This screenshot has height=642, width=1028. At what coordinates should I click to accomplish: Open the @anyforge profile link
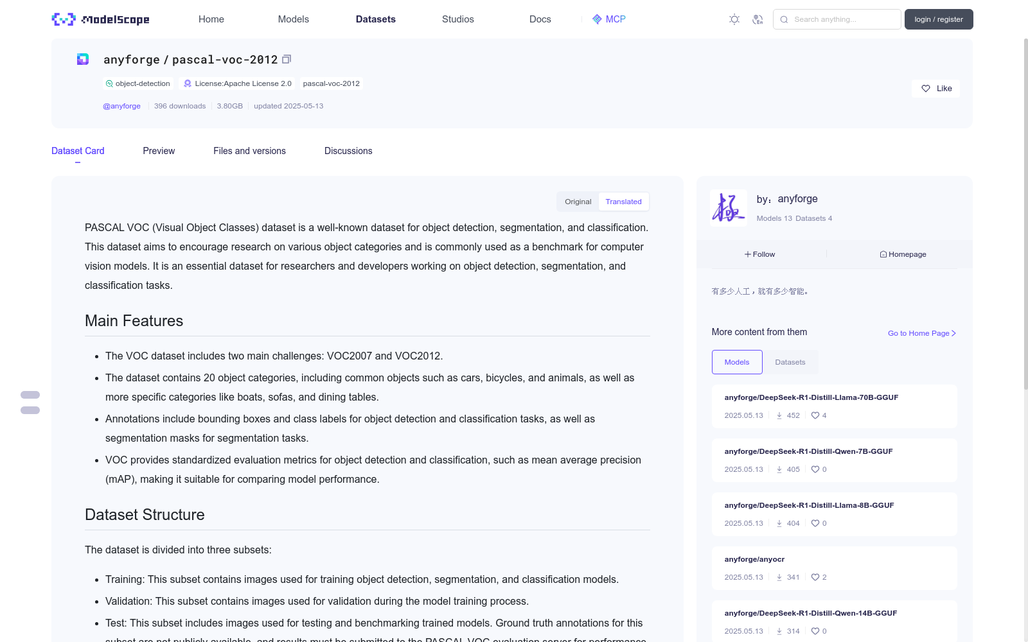pos(121,106)
